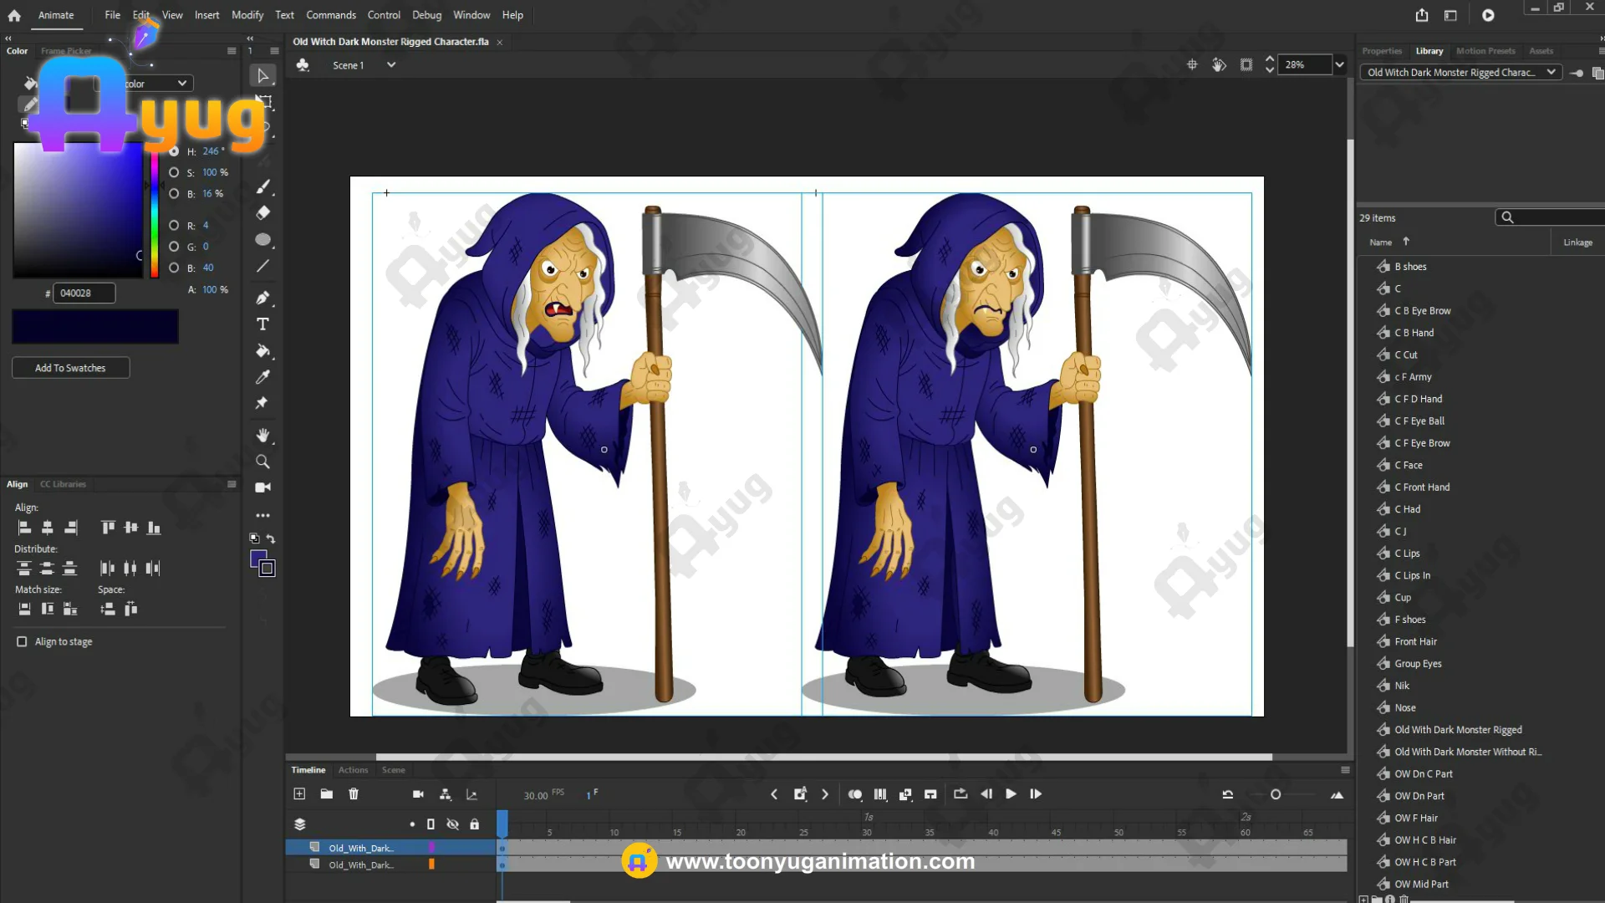Add new layer in timeline

pos(299,794)
